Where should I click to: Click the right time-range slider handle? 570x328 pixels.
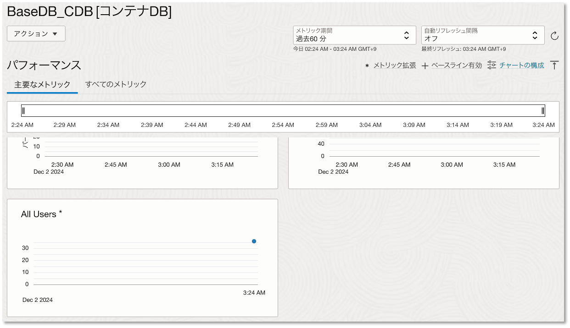point(543,110)
